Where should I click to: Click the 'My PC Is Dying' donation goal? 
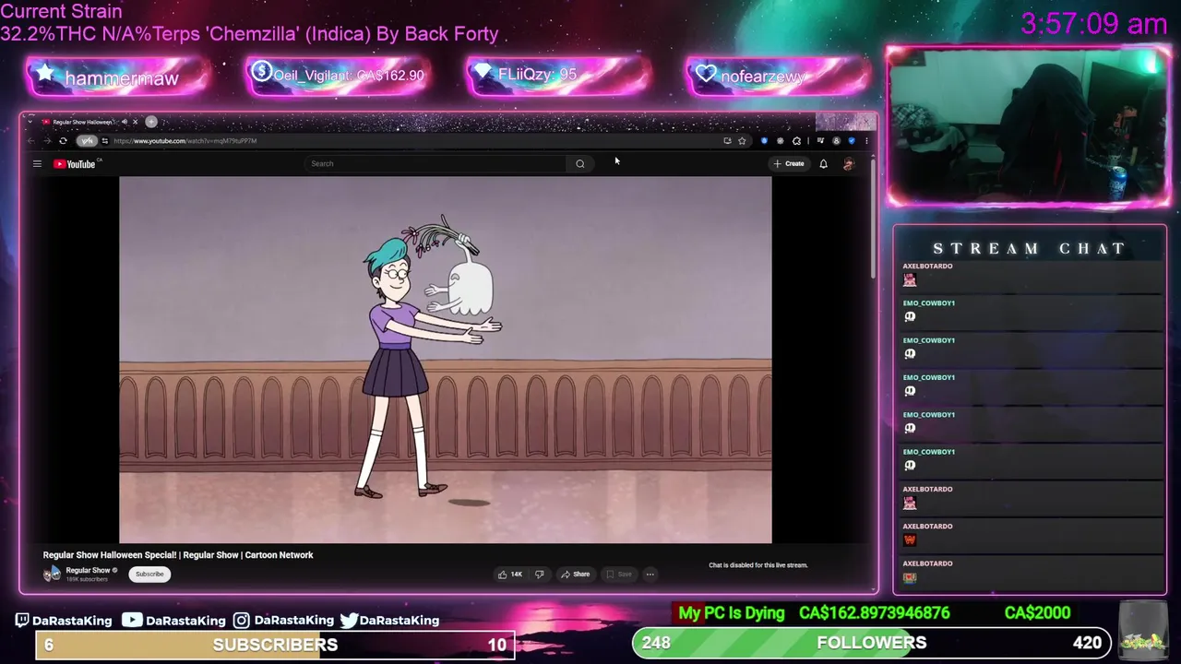[x=731, y=613]
